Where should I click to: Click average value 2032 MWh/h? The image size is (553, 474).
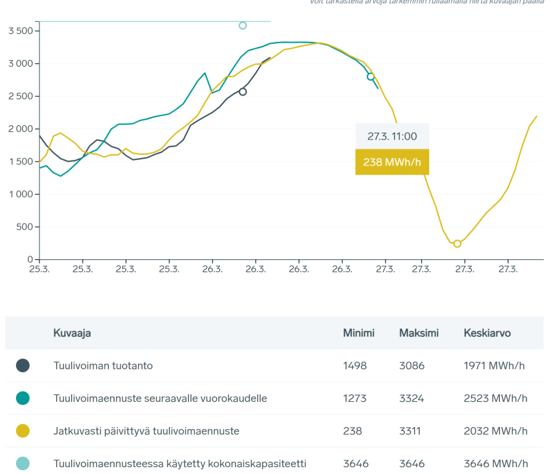click(496, 431)
